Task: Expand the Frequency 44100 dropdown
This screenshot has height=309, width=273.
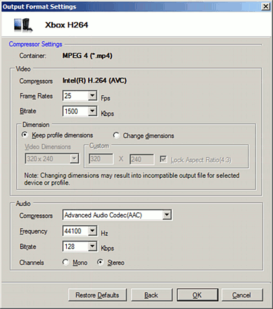Action: 93,231
